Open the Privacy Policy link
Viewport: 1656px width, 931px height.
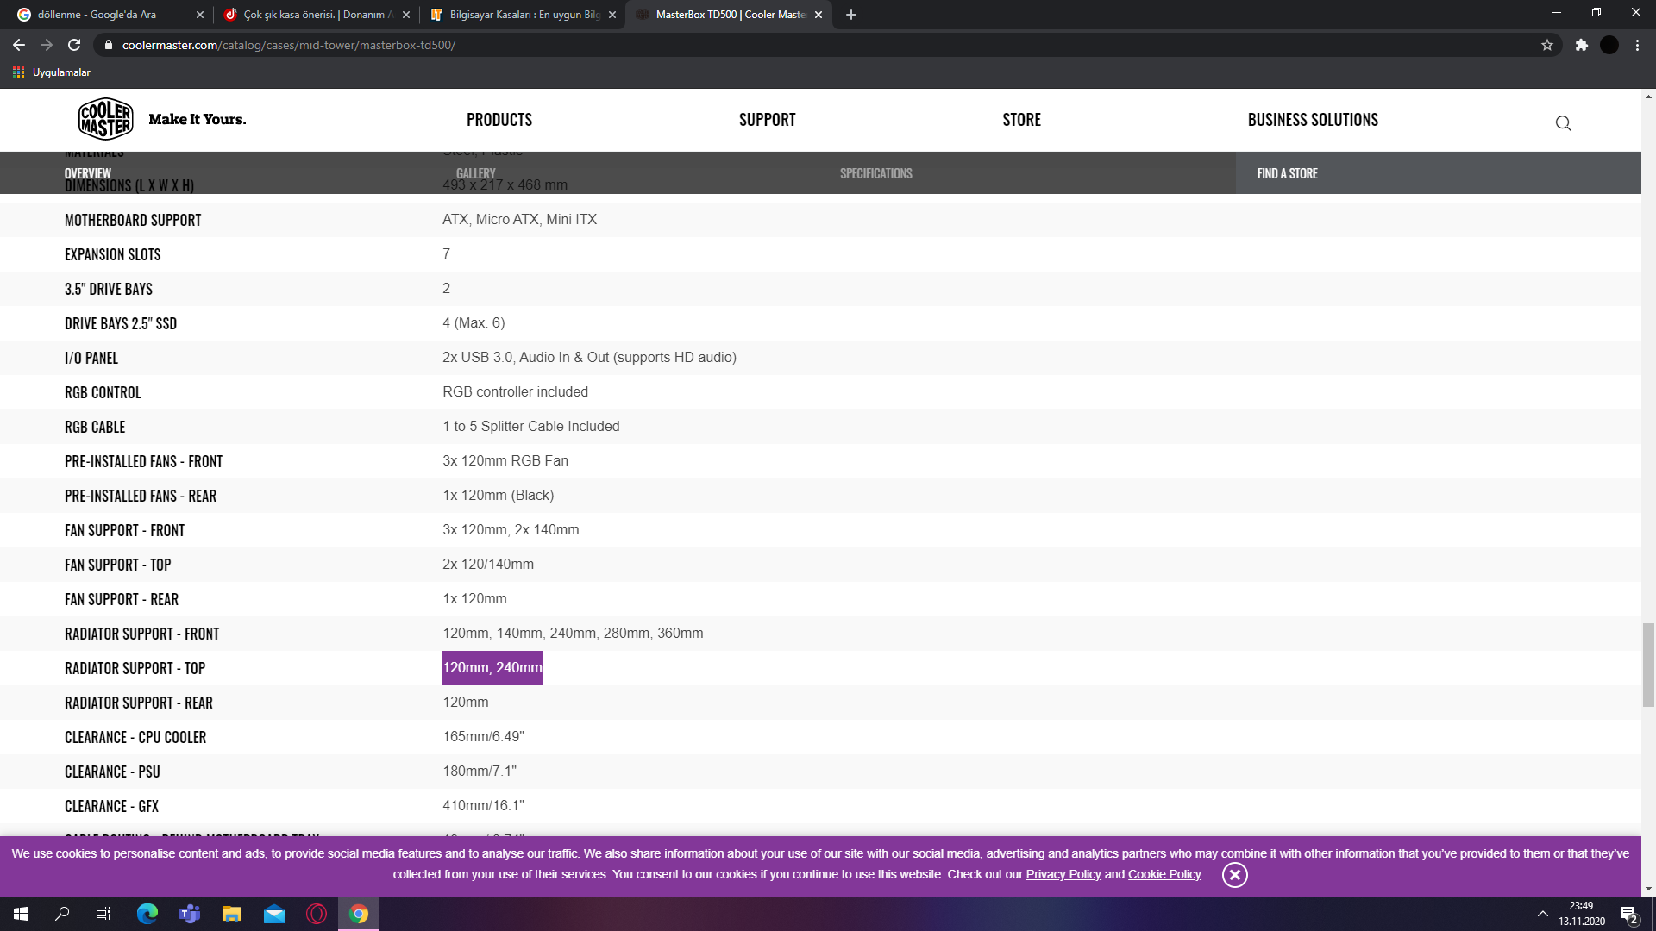(x=1063, y=874)
